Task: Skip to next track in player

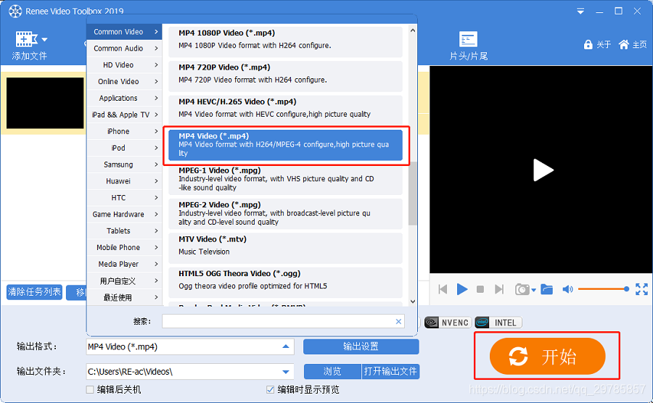Action: (x=499, y=289)
